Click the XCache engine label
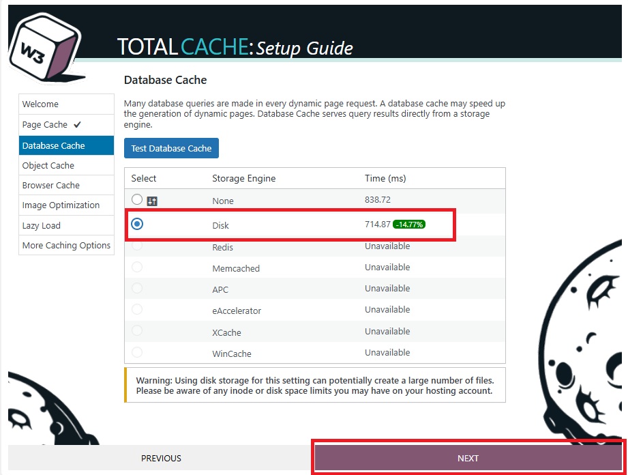 (x=226, y=332)
